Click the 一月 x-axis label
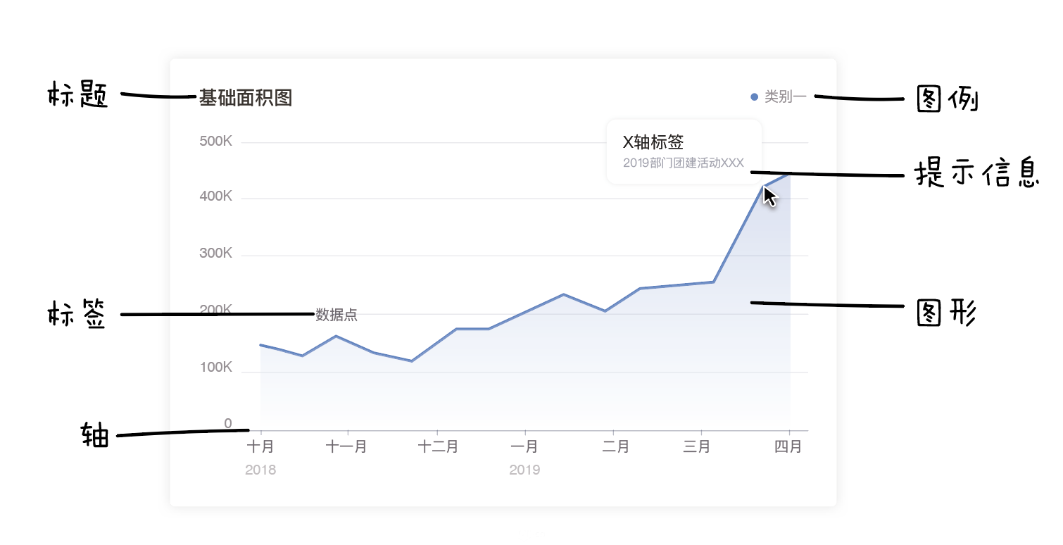The width and height of the screenshot is (1063, 545). coord(524,446)
